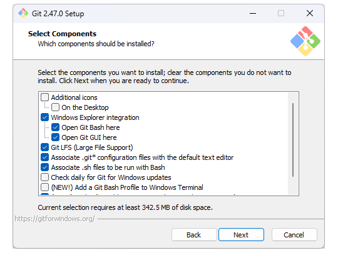Cancel the Git setup
Viewport: 338px width, 253px height.
[x=294, y=235]
